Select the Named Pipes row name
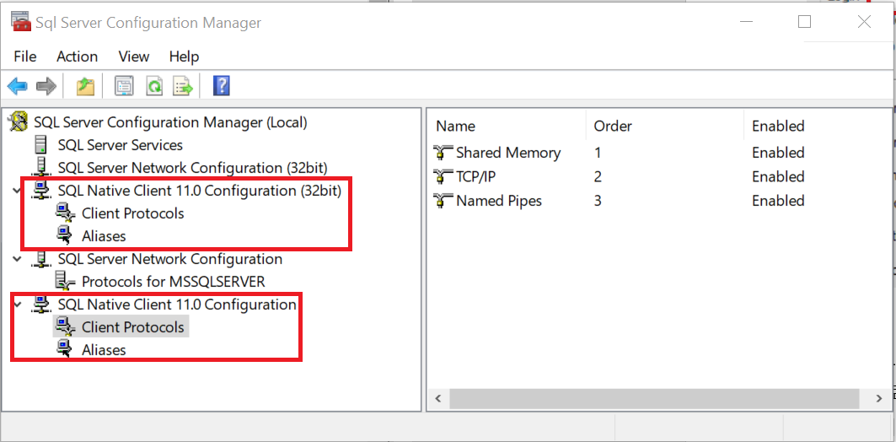896x442 pixels. tap(499, 201)
